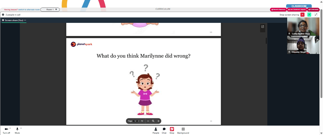The image size is (323, 135).
Task: Open the Chat panel
Action: [x=164, y=130]
